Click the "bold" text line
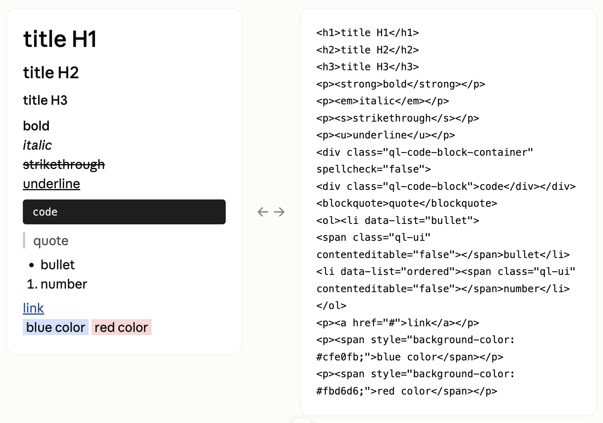 [x=36, y=126]
